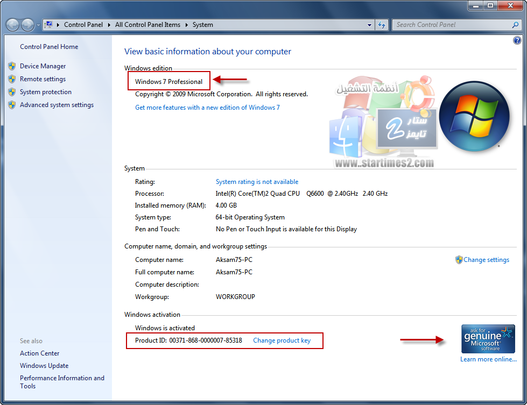Click the Forward navigation arrow button
This screenshot has height=405, width=527.
[27, 25]
